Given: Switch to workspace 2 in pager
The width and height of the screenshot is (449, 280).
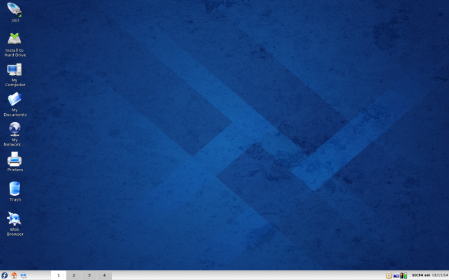Looking at the screenshot, I should tap(74, 275).
